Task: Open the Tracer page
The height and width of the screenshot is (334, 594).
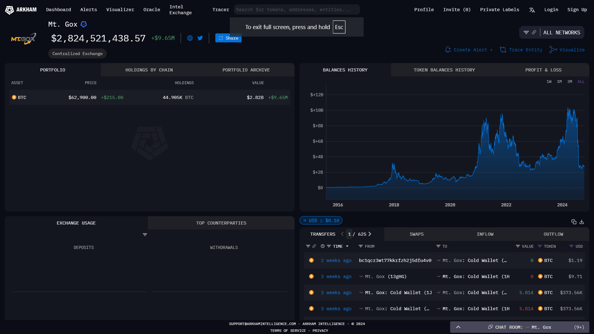Action: click(221, 10)
